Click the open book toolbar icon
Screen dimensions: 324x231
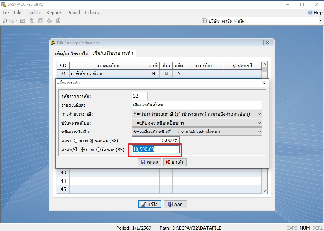click(x=4, y=21)
